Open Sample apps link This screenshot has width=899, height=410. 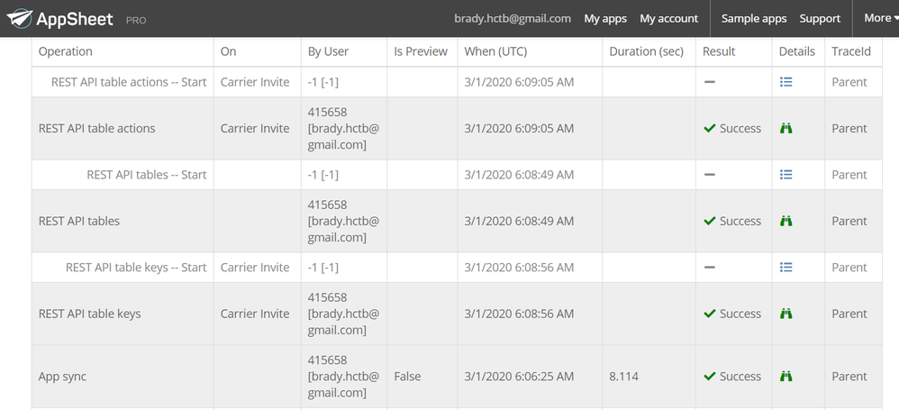tap(754, 18)
